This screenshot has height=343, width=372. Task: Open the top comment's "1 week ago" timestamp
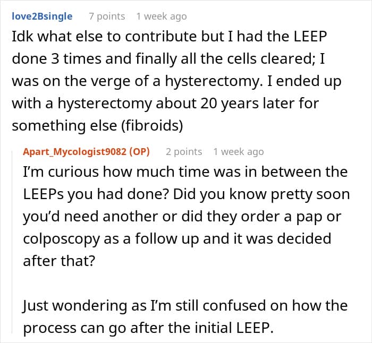click(x=162, y=16)
